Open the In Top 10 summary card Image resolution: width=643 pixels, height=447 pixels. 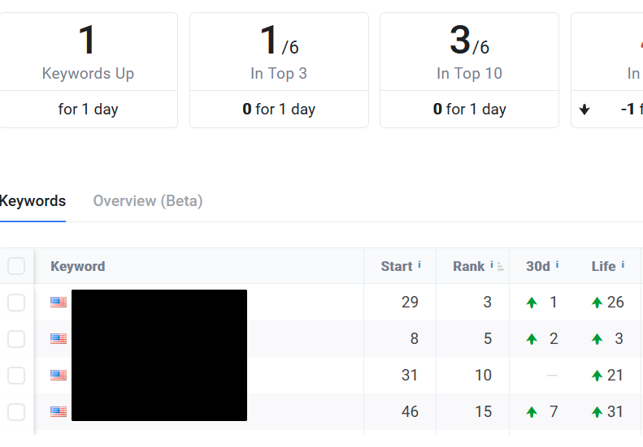(x=469, y=70)
